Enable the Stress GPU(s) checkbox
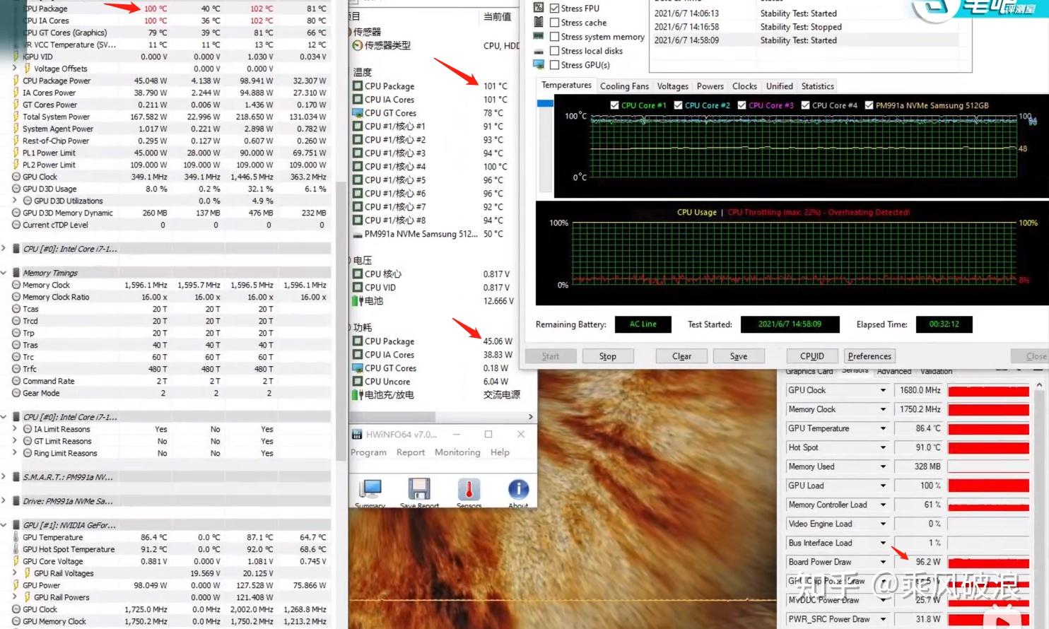This screenshot has width=1049, height=629. pyautogui.click(x=555, y=65)
